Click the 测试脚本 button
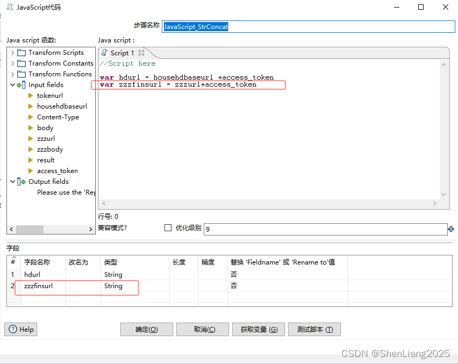This screenshot has width=458, height=364. [314, 329]
